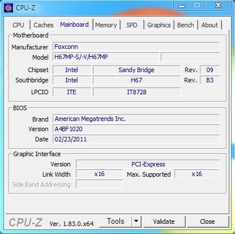Click the Manufacturer field showing Foxconn
The image size is (235, 234).
(136, 47)
